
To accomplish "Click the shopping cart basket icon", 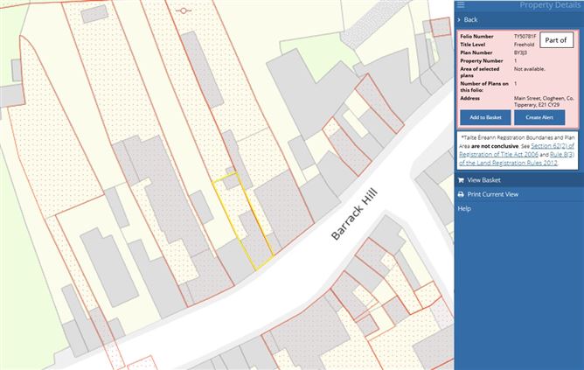I will (461, 180).
